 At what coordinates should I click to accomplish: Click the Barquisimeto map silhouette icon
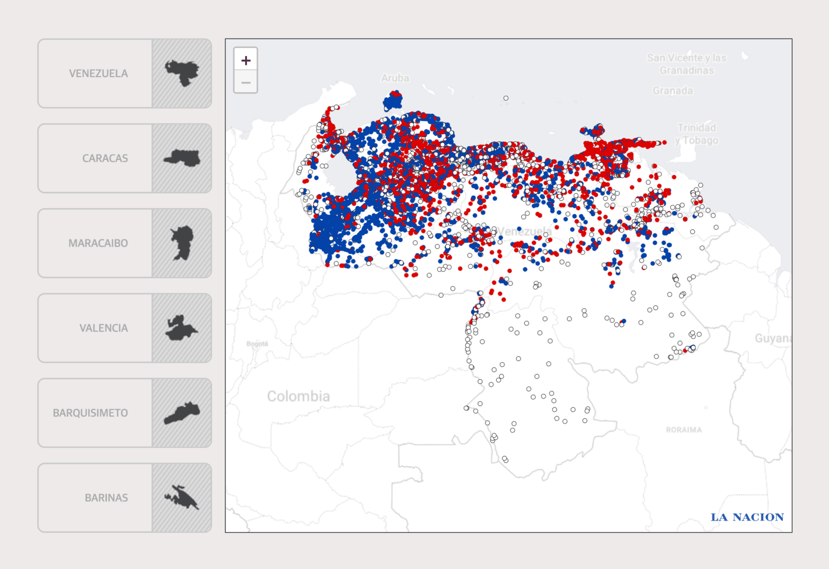pos(182,413)
